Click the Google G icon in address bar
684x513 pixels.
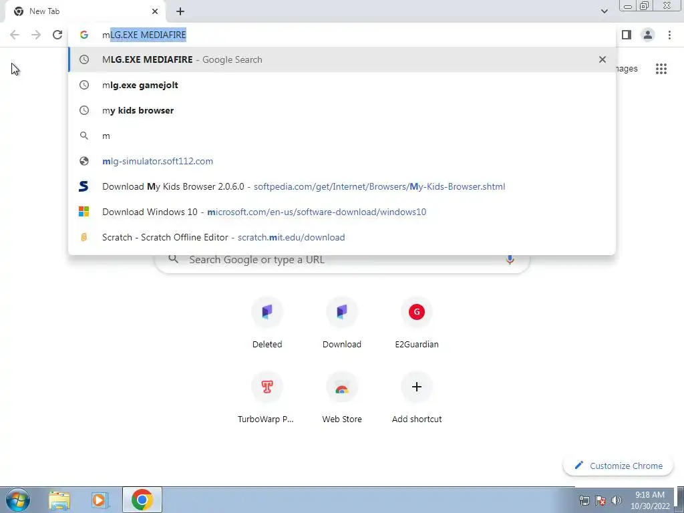click(83, 35)
